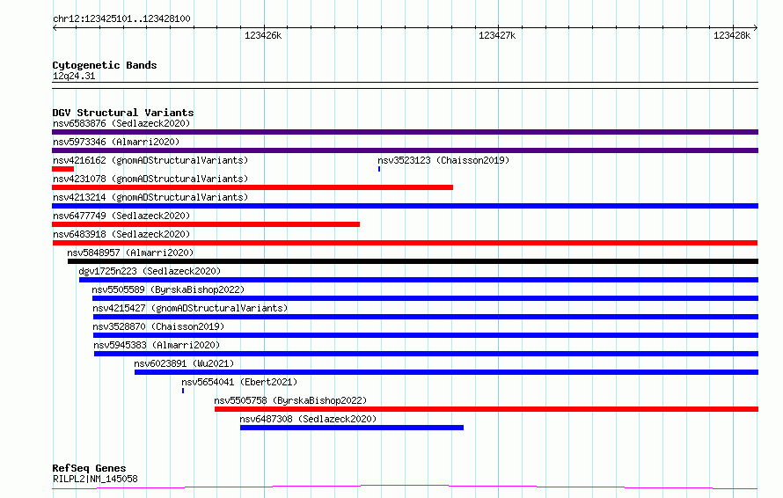Click the tiny blue nsv5654041 marker
Image resolution: width=783 pixels, height=498 pixels.
(183, 391)
